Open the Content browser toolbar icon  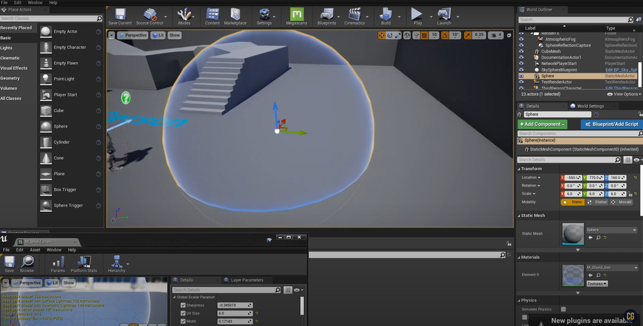coord(212,16)
